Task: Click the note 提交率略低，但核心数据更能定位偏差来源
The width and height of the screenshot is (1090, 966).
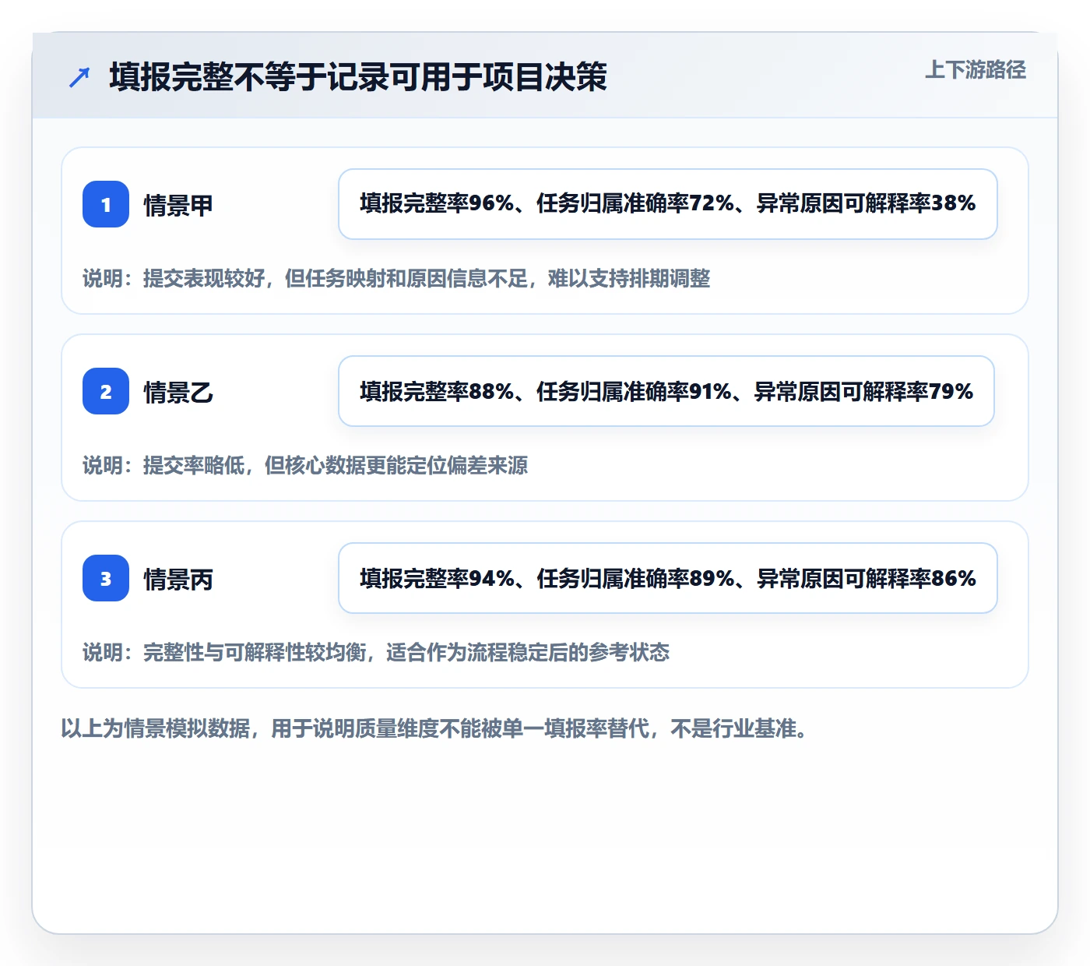Action: coord(305,466)
